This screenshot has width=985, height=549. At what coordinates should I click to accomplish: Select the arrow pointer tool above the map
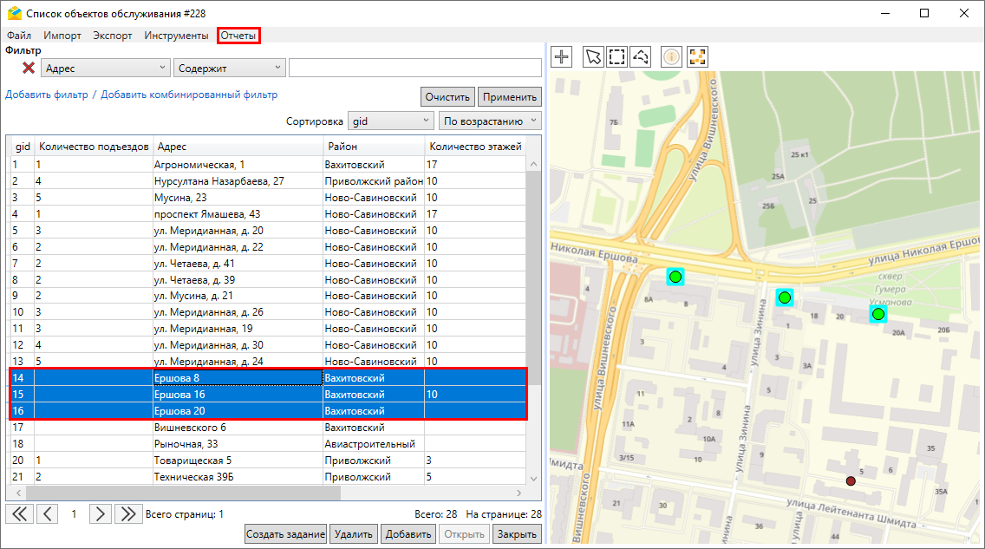[593, 57]
